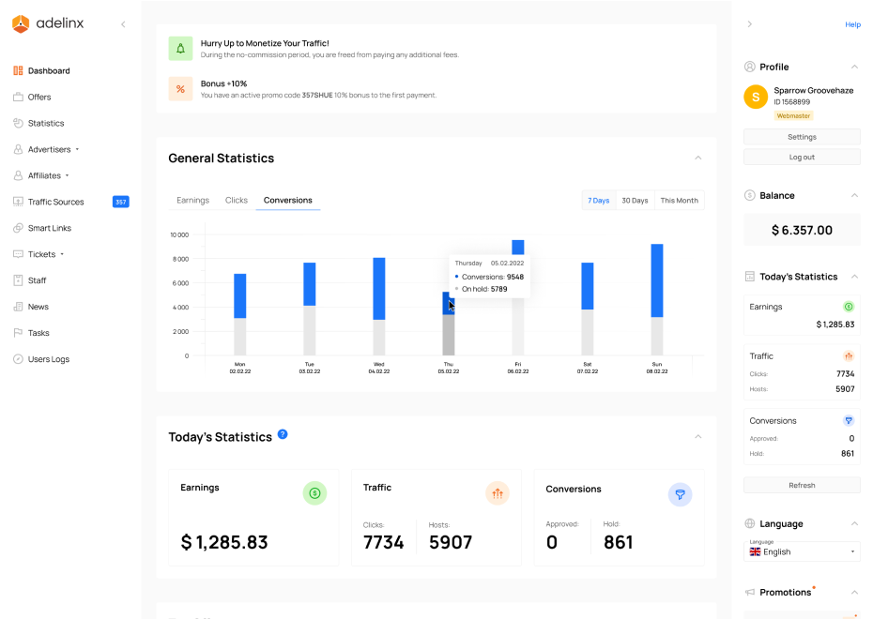Click the Log out button

pyautogui.click(x=802, y=157)
